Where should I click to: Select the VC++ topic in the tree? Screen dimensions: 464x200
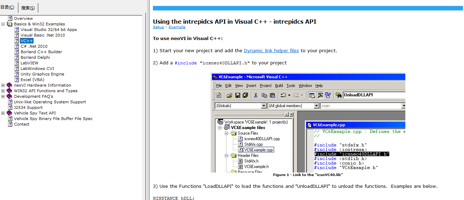click(27, 41)
